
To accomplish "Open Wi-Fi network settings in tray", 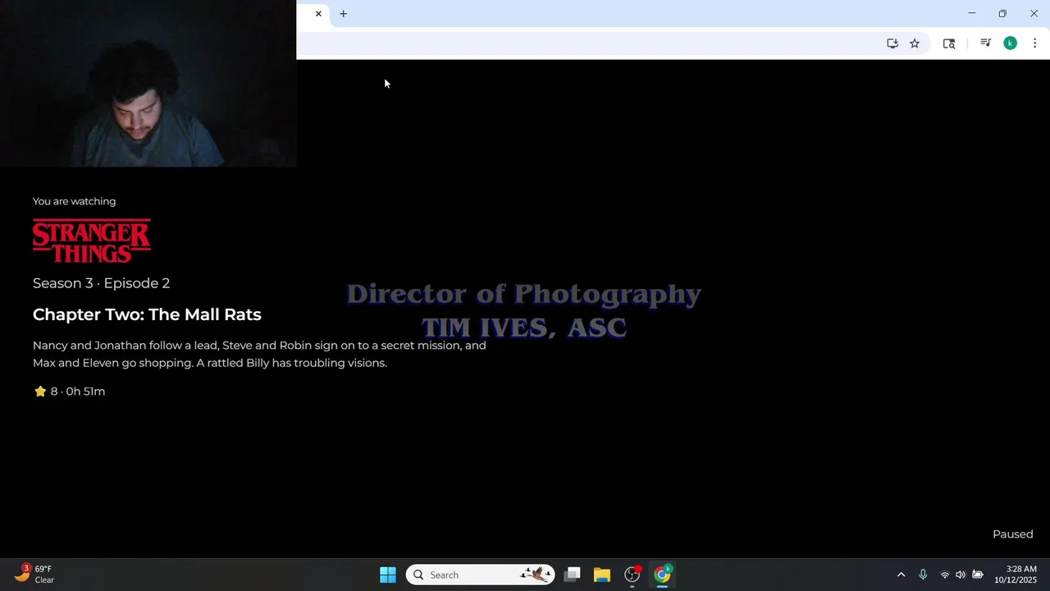I will (944, 575).
